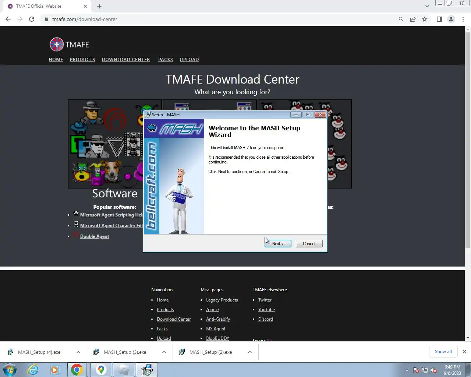
Task: Click the Home footer navigation link
Action: 163,300
